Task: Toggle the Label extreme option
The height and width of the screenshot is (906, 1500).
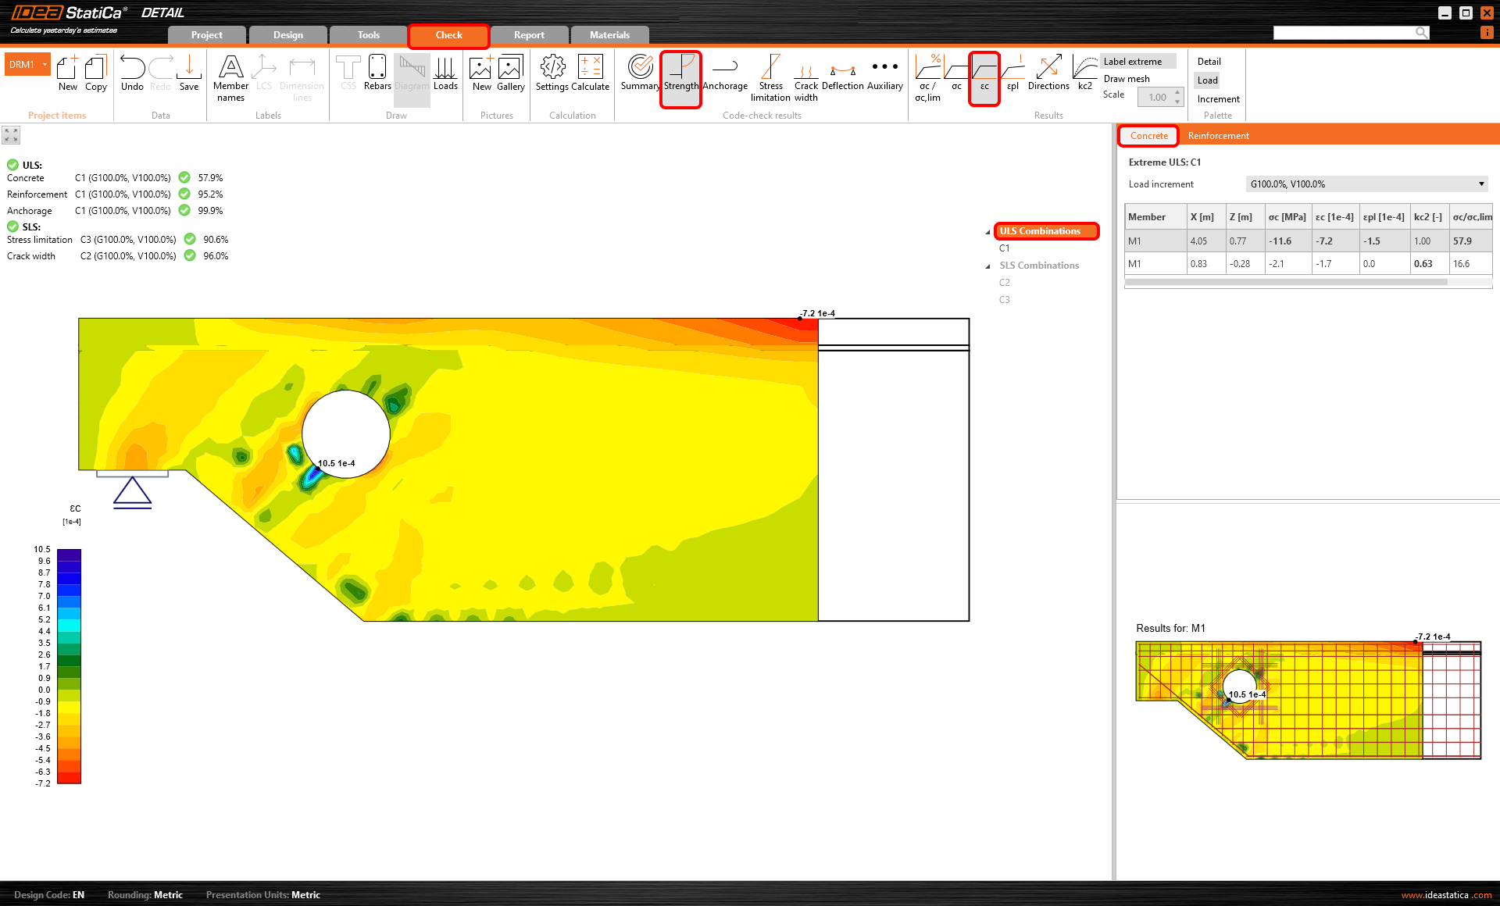Action: (1133, 62)
